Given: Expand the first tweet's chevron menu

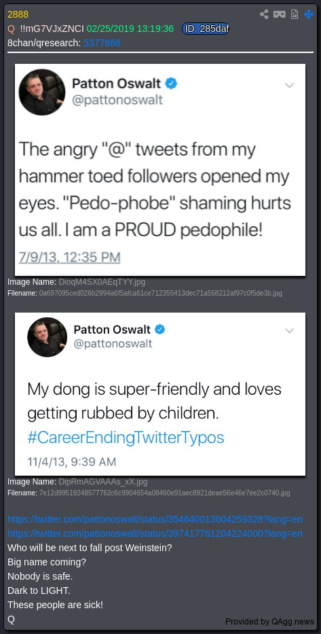Looking at the screenshot, I should tap(290, 86).
